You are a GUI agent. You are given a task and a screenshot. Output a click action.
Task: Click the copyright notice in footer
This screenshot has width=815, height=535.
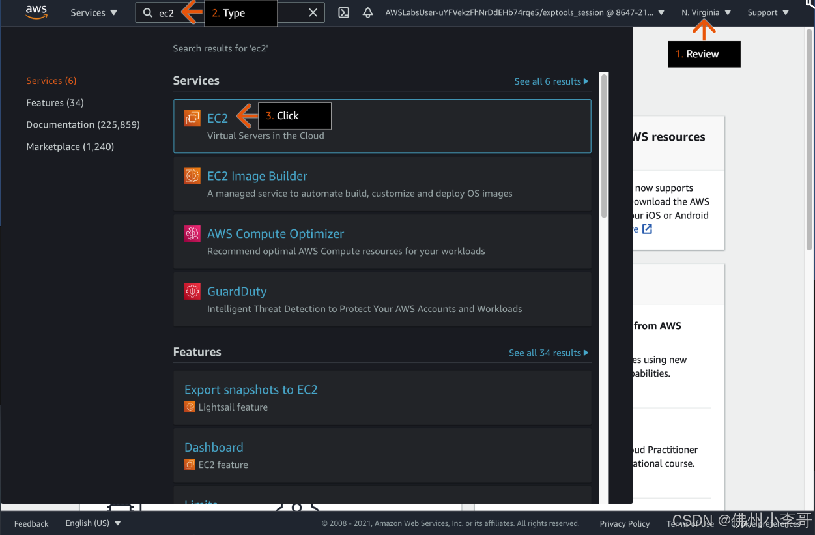tap(450, 523)
